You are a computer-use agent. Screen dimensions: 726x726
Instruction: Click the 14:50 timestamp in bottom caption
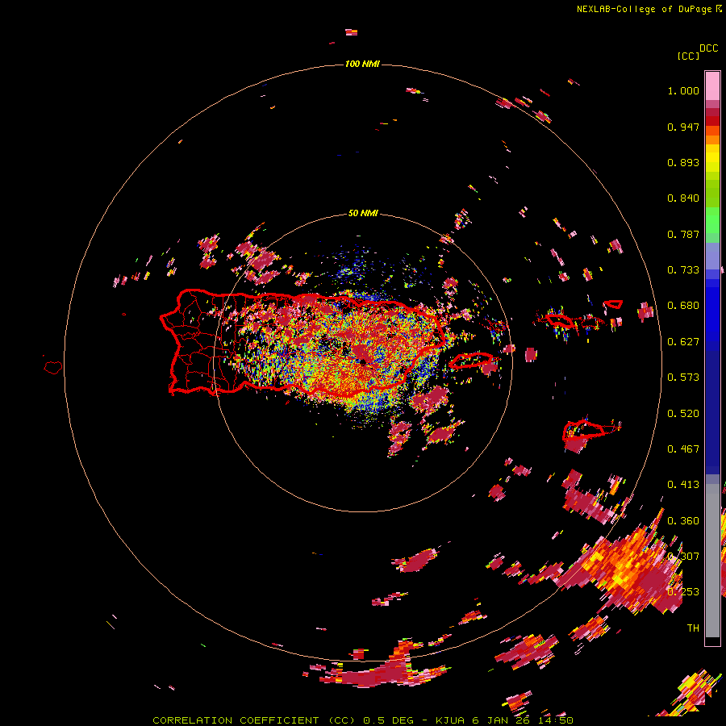[x=556, y=720]
